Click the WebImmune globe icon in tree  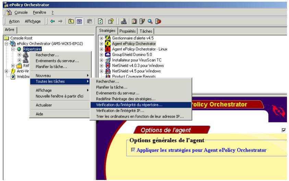13,76
